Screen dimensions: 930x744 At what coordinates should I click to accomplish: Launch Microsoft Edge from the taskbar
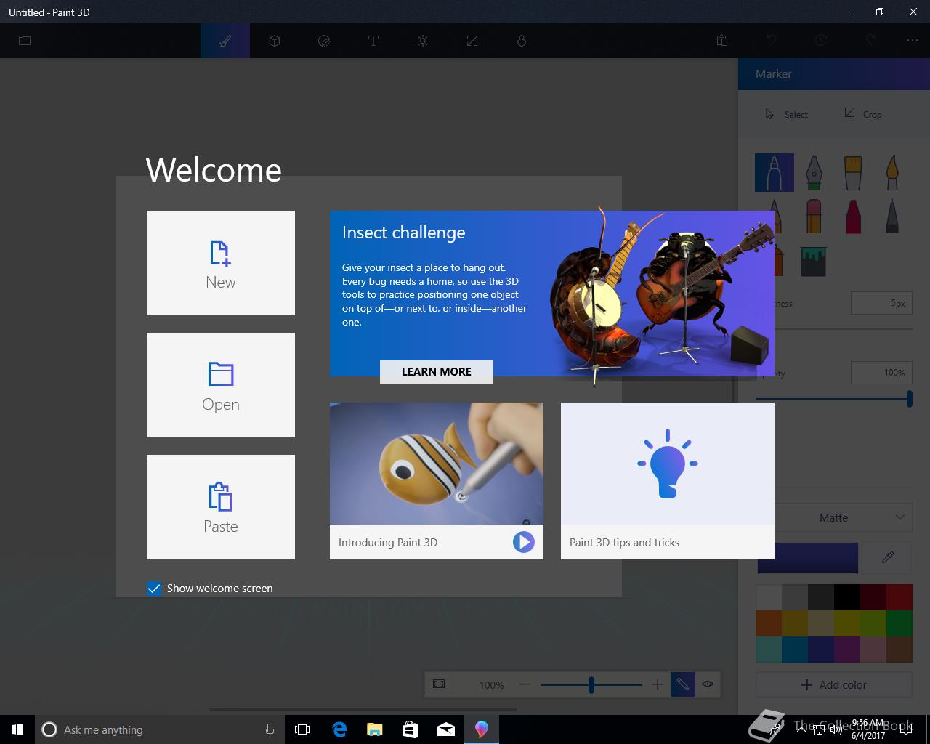click(339, 729)
